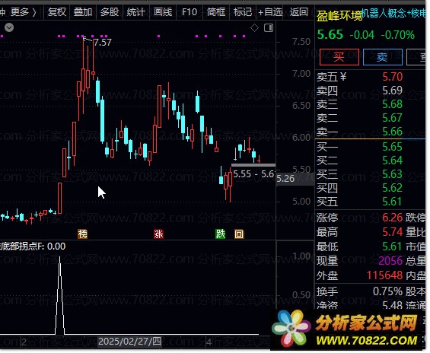This screenshot has width=430, height=353.
Task: Click 外盘 value 115648
Action: click(x=384, y=275)
